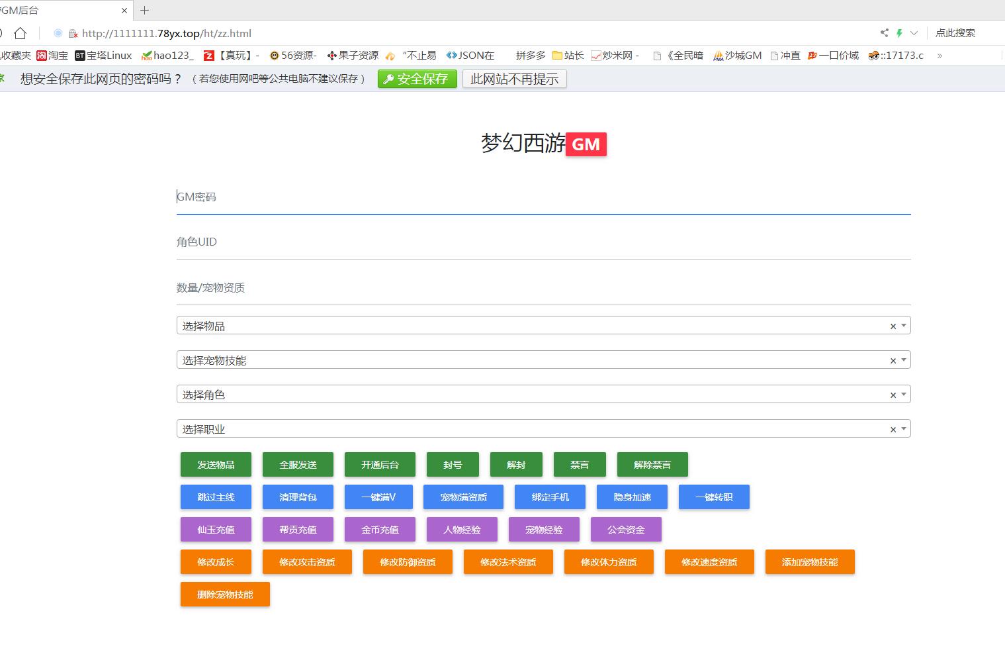Click the browser home icon
Image resolution: width=1005 pixels, height=672 pixels.
21,33
